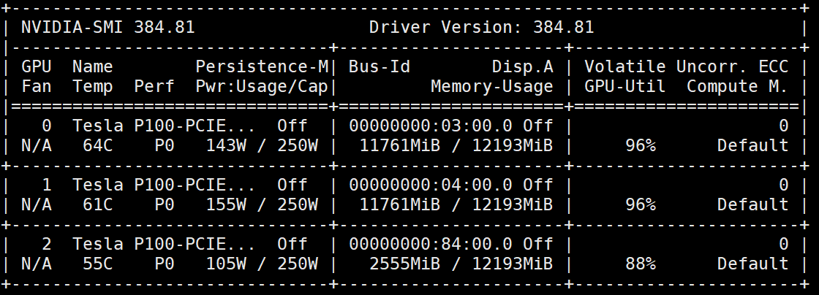The width and height of the screenshot is (819, 295).
Task: Click GPU 2's Default compute mode
Action: pos(752,264)
